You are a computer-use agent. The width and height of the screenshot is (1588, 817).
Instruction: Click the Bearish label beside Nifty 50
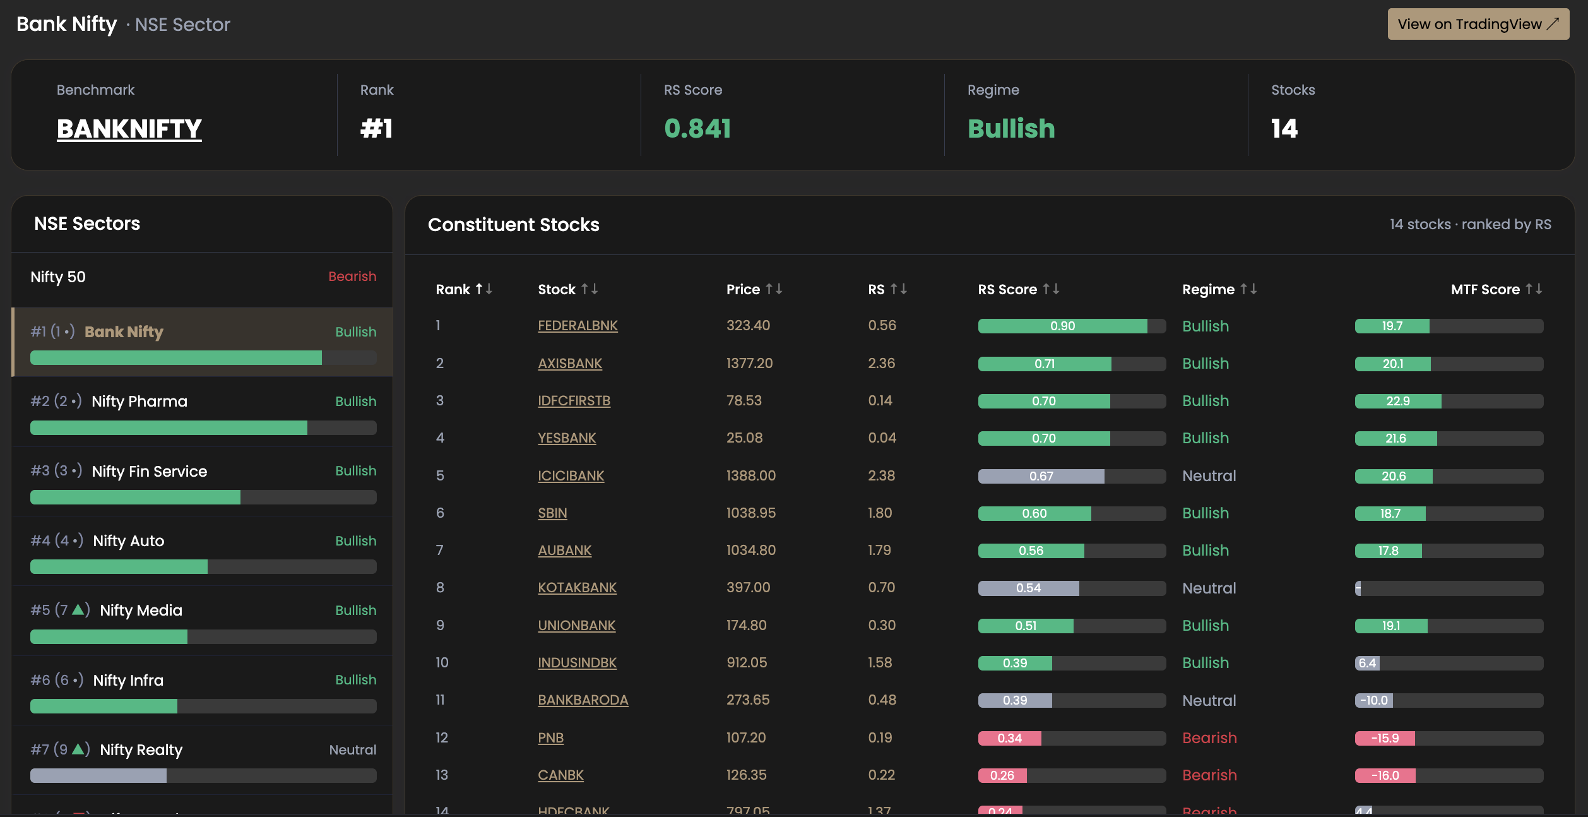352,277
